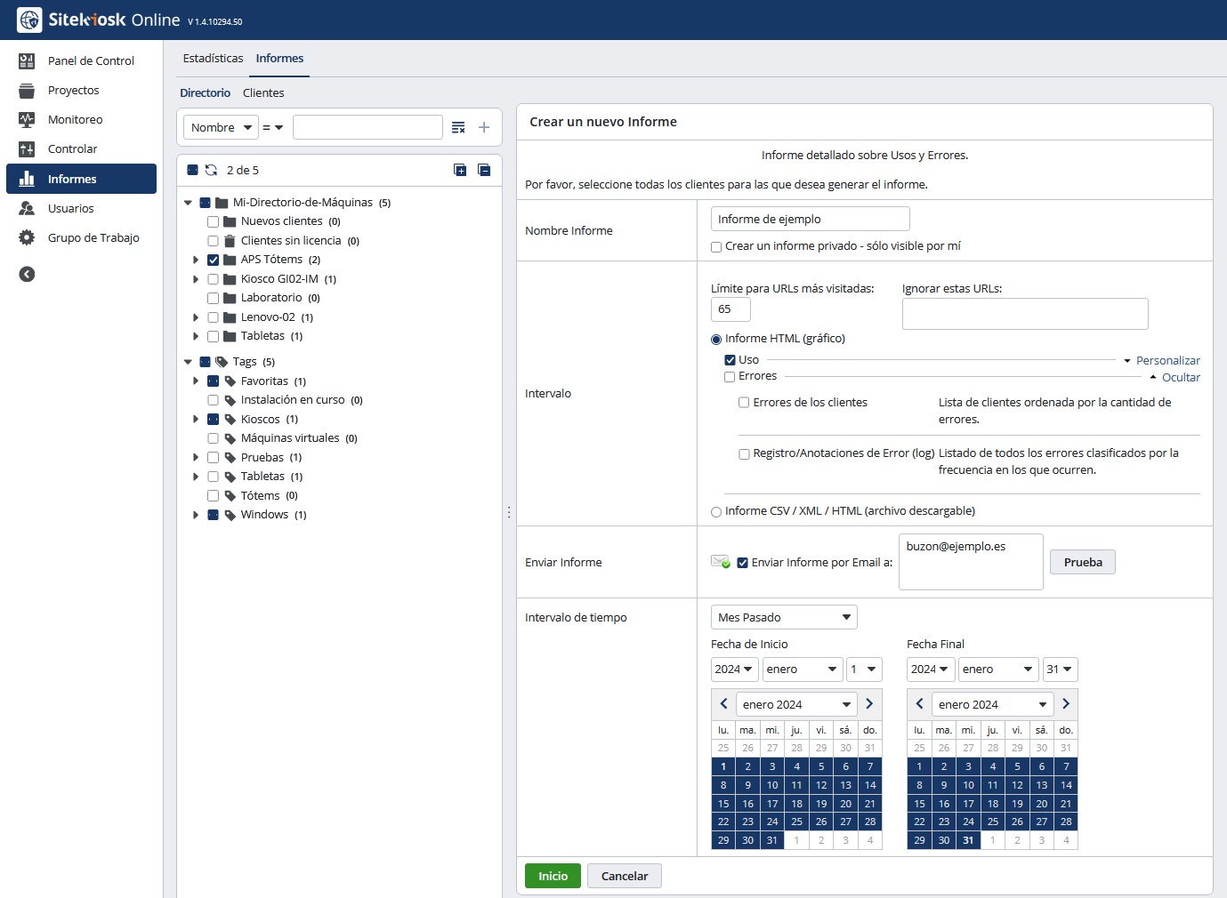
Task: Go to next month in end calendar
Action: 1065,704
